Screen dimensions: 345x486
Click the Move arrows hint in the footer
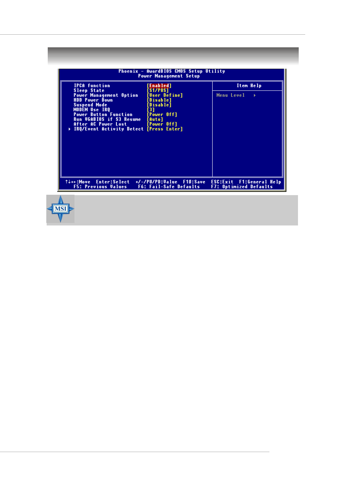coord(78,182)
